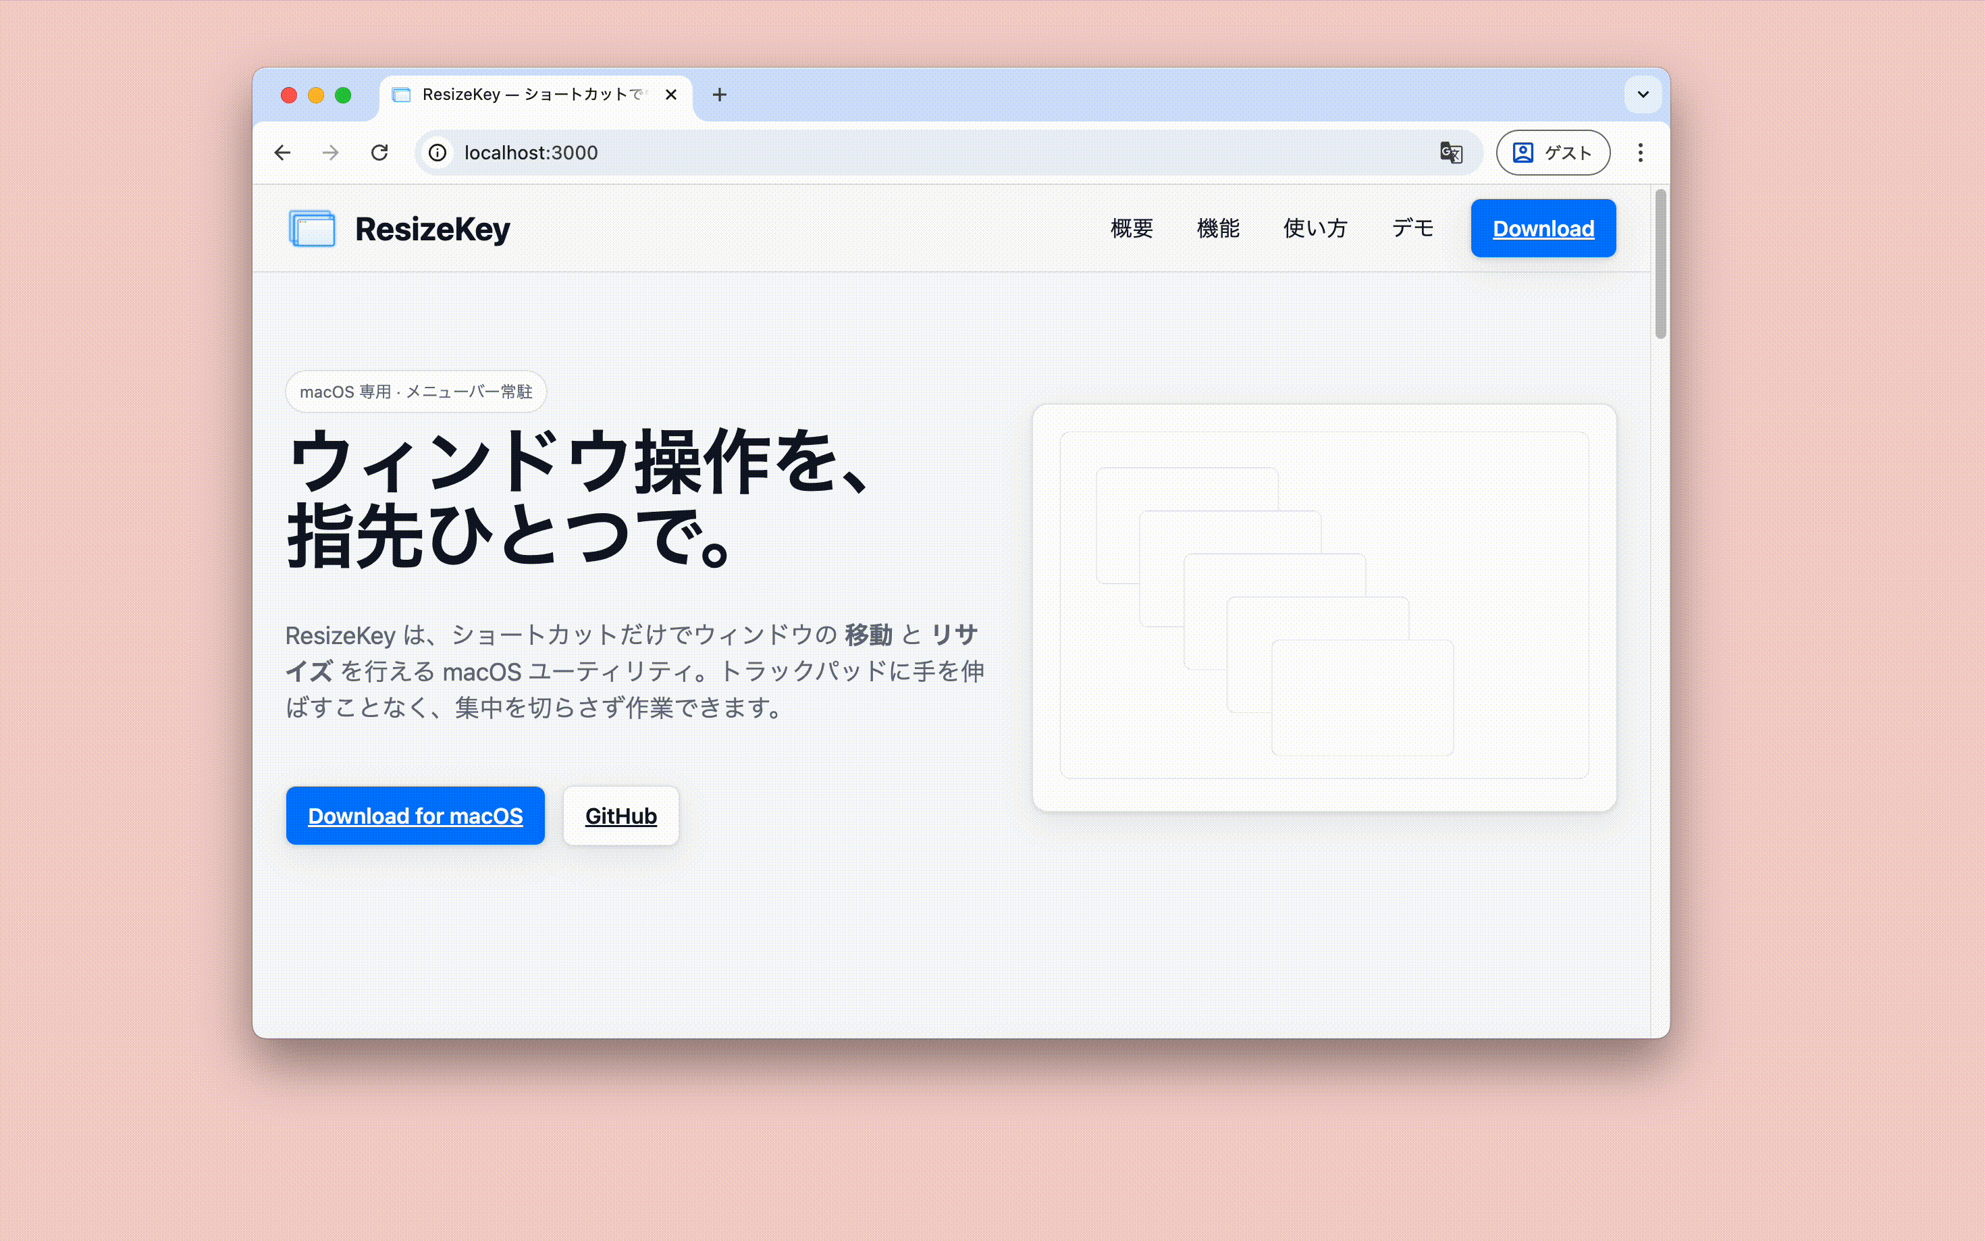Open a new tab with plus
The width and height of the screenshot is (1985, 1241).
[x=720, y=95]
